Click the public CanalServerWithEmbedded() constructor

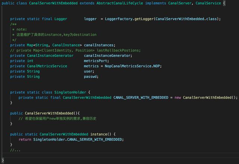click(x=45, y=113)
